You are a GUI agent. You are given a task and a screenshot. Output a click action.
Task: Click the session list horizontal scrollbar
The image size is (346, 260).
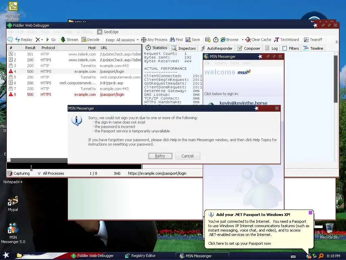(x=39, y=160)
